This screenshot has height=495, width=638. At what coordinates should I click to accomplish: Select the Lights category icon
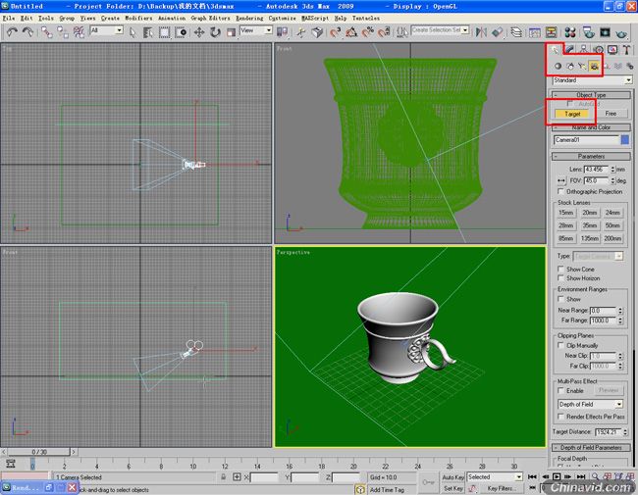point(582,66)
